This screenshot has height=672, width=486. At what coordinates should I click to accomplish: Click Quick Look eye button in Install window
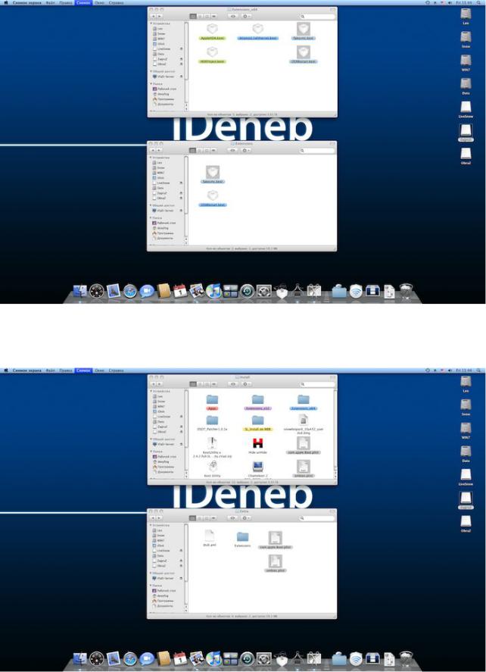click(x=233, y=384)
